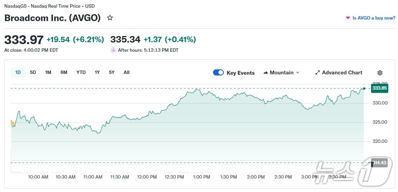Show All-time price history
This screenshot has width=398, height=192.
pos(127,72)
